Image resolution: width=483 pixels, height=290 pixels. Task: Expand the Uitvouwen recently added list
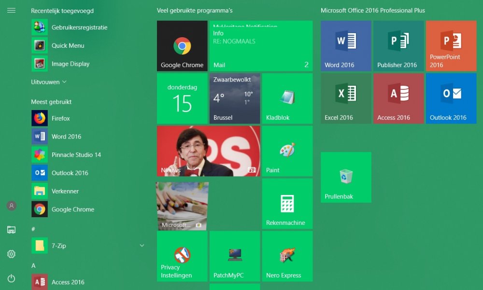[x=49, y=82]
